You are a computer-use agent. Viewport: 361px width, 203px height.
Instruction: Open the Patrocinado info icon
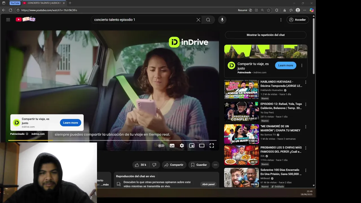(27, 134)
